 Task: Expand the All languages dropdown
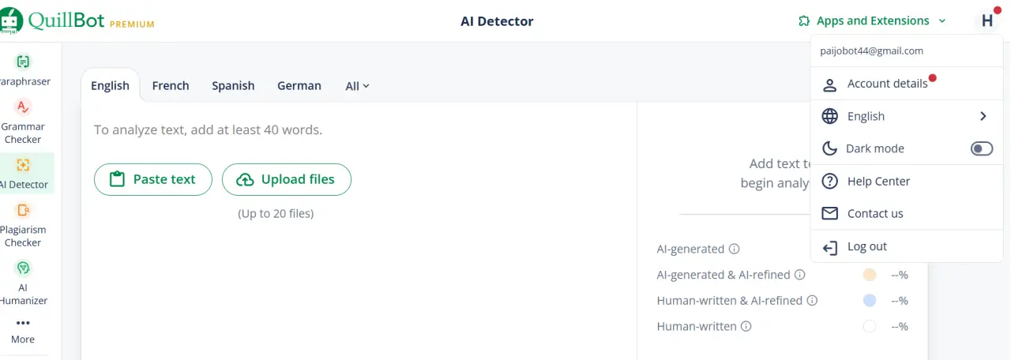tap(357, 86)
